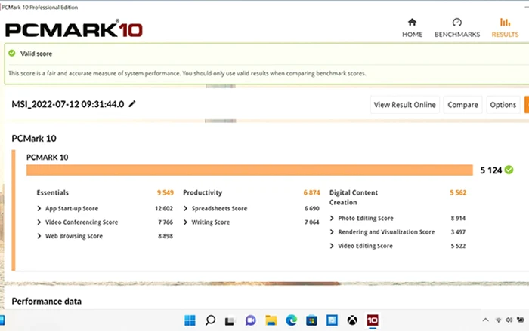Click the orange PCMark 10 score bar

pos(249,170)
